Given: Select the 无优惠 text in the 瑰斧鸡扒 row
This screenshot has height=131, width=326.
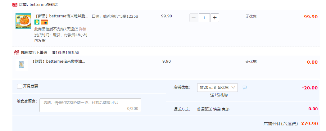Looking at the screenshot, I should coord(251,16).
